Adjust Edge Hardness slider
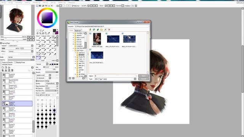This screenshot has width=244, height=137. click(x=52, y=86)
